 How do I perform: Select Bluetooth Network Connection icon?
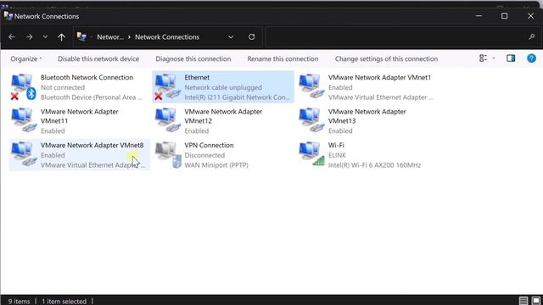tap(24, 86)
